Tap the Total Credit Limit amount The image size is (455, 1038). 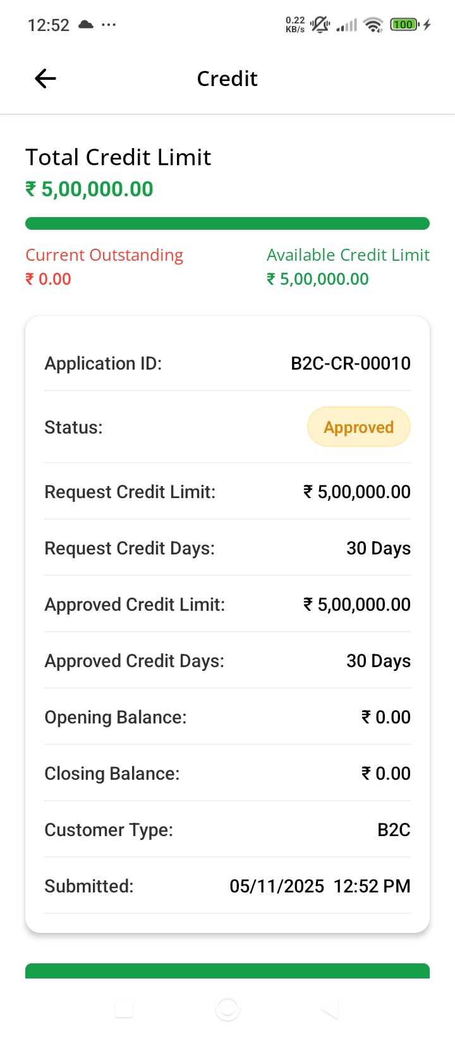coord(89,189)
